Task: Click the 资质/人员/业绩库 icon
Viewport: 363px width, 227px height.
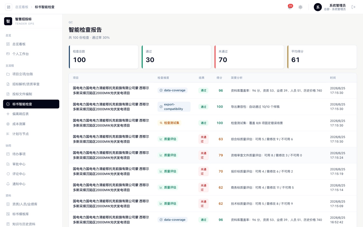Action: 8,204
